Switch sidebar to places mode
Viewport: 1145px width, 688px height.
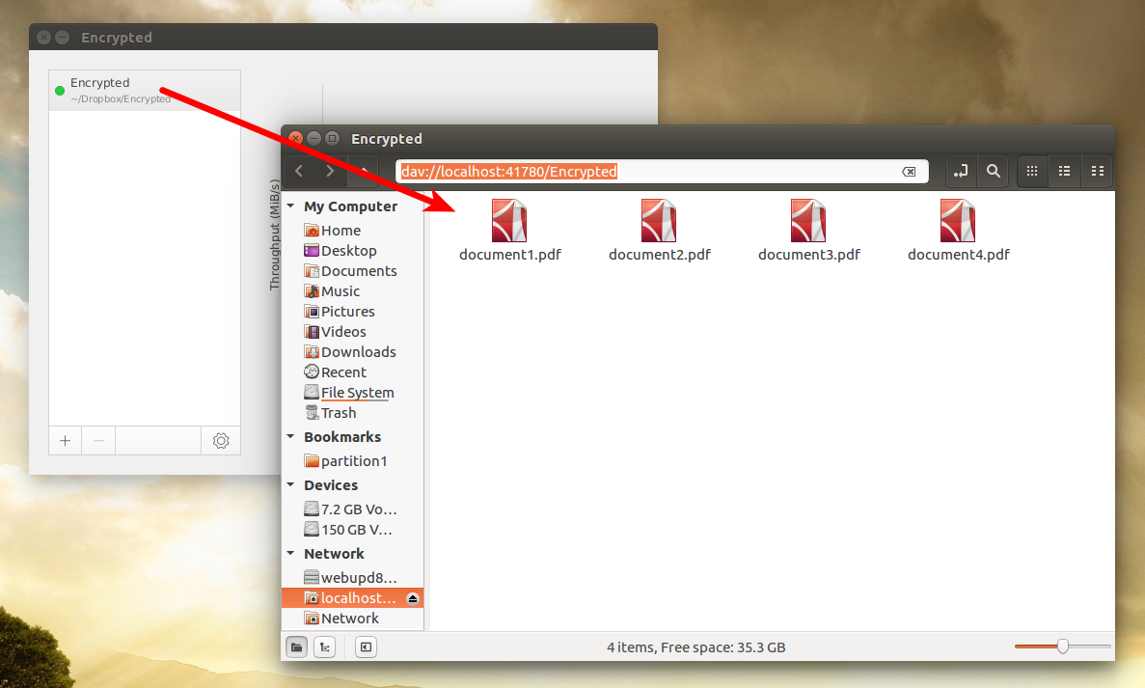(x=296, y=647)
